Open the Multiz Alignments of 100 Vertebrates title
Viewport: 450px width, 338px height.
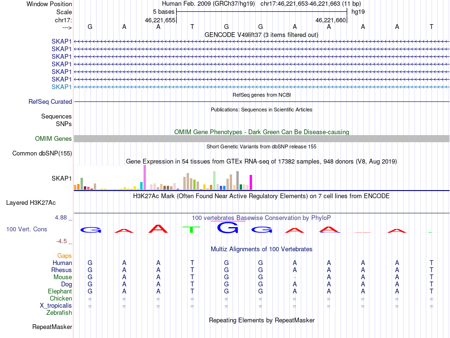(261, 249)
